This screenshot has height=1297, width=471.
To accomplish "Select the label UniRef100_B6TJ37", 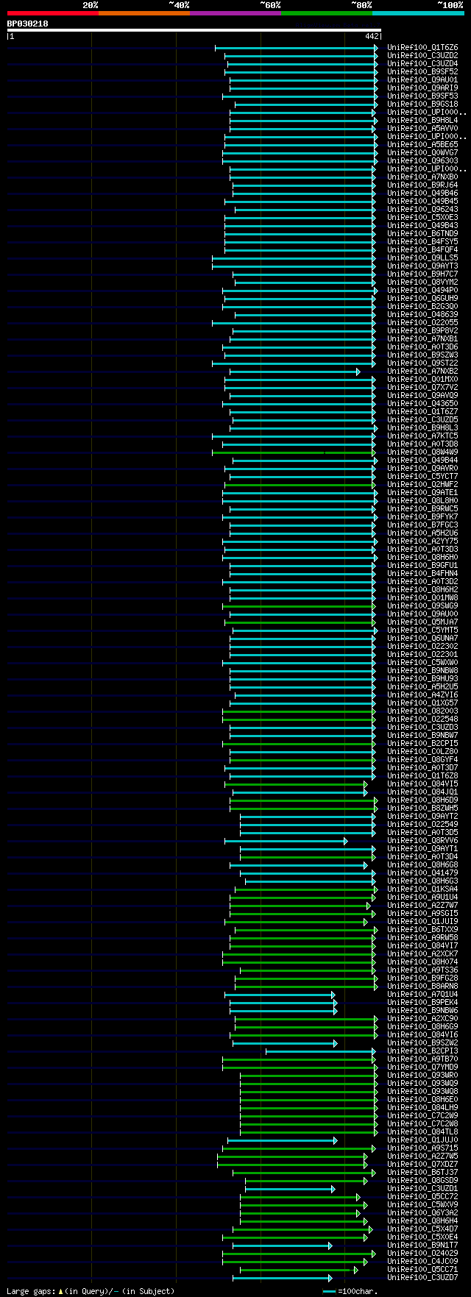I will click(x=422, y=1172).
